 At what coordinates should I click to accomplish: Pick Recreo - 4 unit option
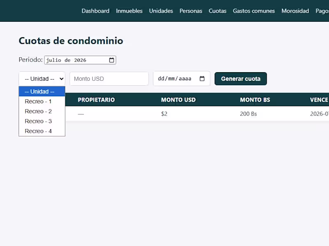[x=42, y=131]
